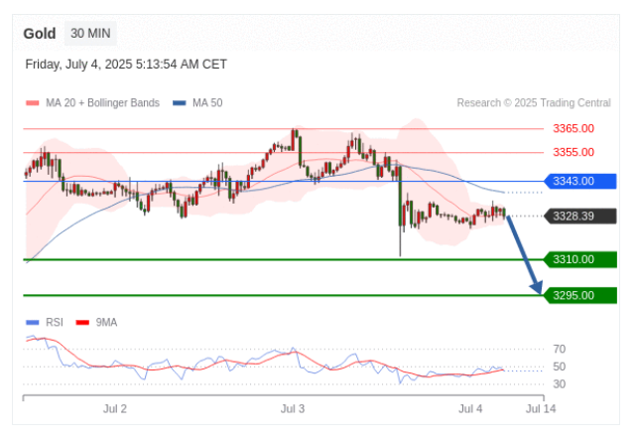This screenshot has height=442, width=638.
Task: Click the RSI 70 level label
Action: 560,349
